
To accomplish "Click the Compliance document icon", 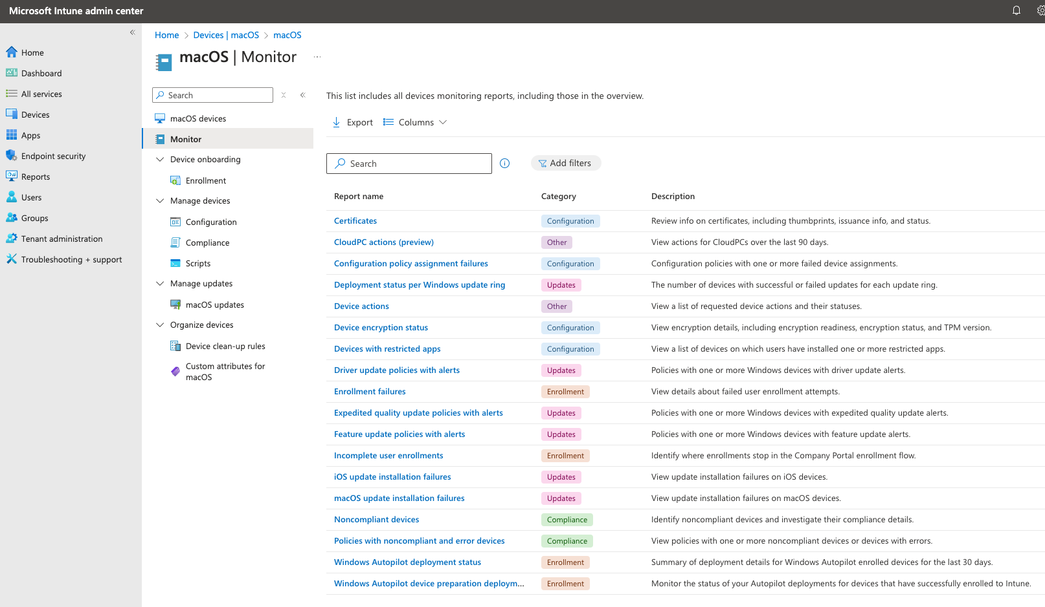I will (x=175, y=242).
